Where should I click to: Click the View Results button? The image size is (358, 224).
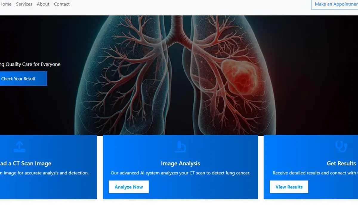click(x=289, y=187)
